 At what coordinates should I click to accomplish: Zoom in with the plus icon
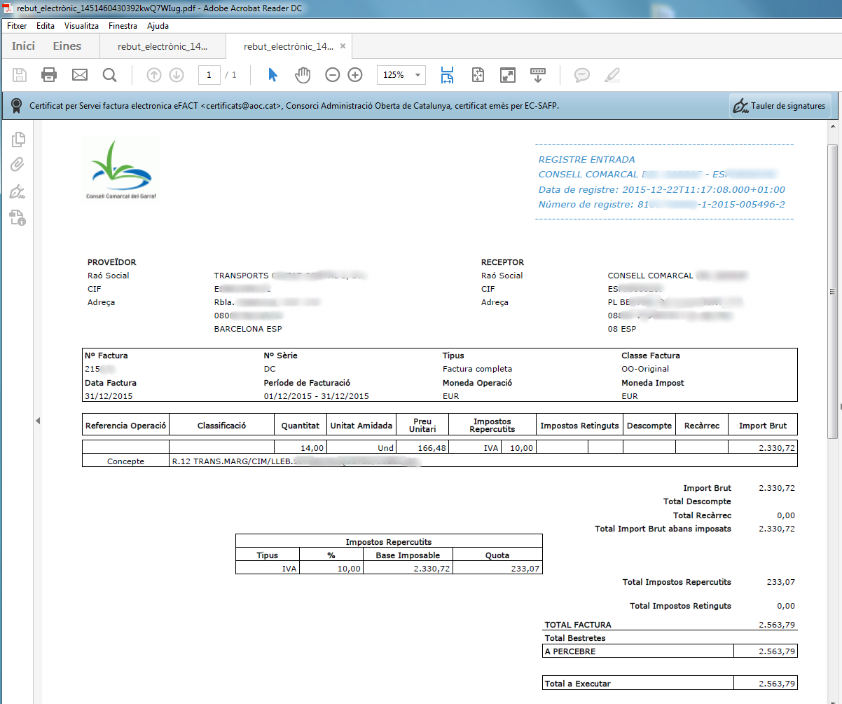(355, 75)
